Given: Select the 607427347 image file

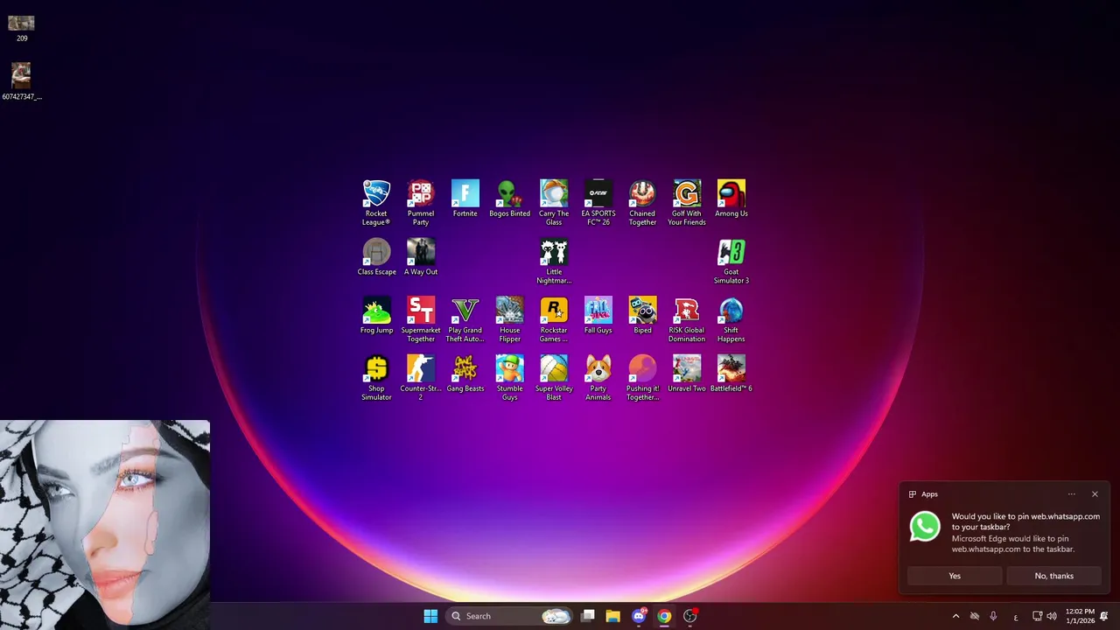Looking at the screenshot, I should (x=22, y=81).
